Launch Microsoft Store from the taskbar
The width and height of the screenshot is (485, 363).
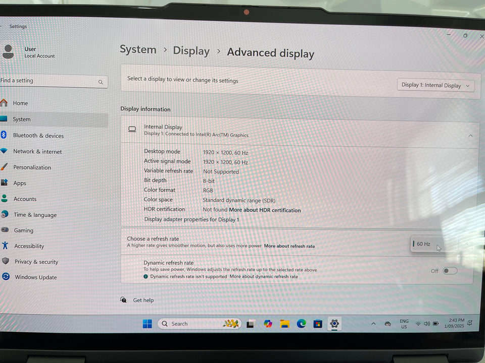tap(318, 323)
